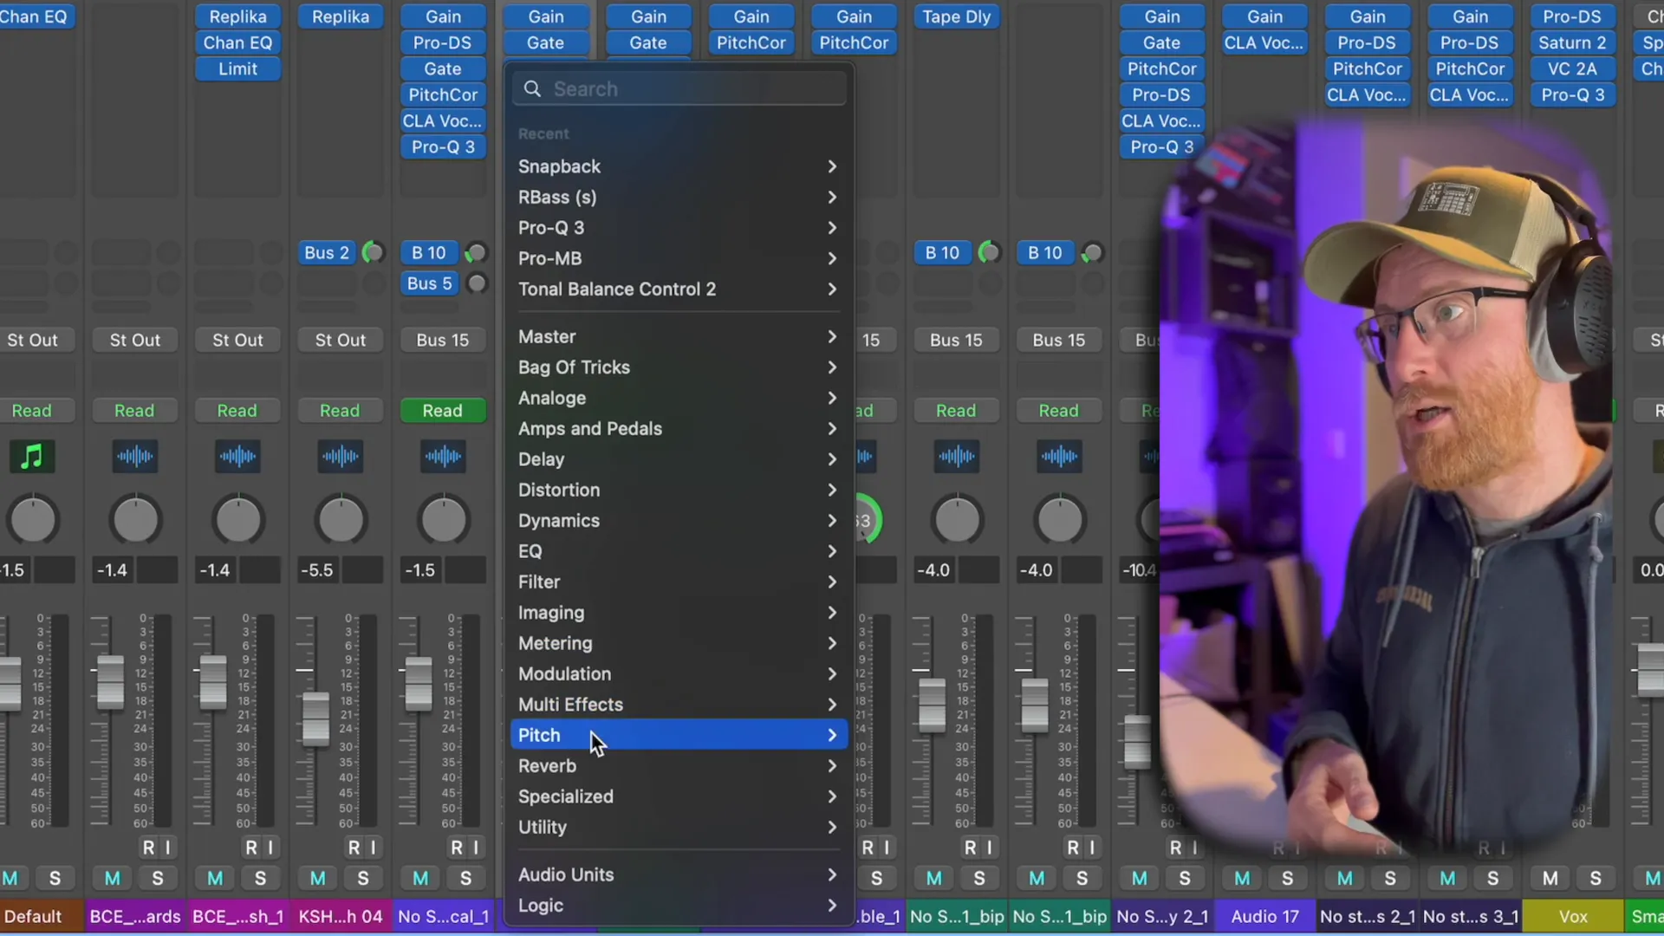Enable record on BCE_...ards channel

(x=149, y=847)
